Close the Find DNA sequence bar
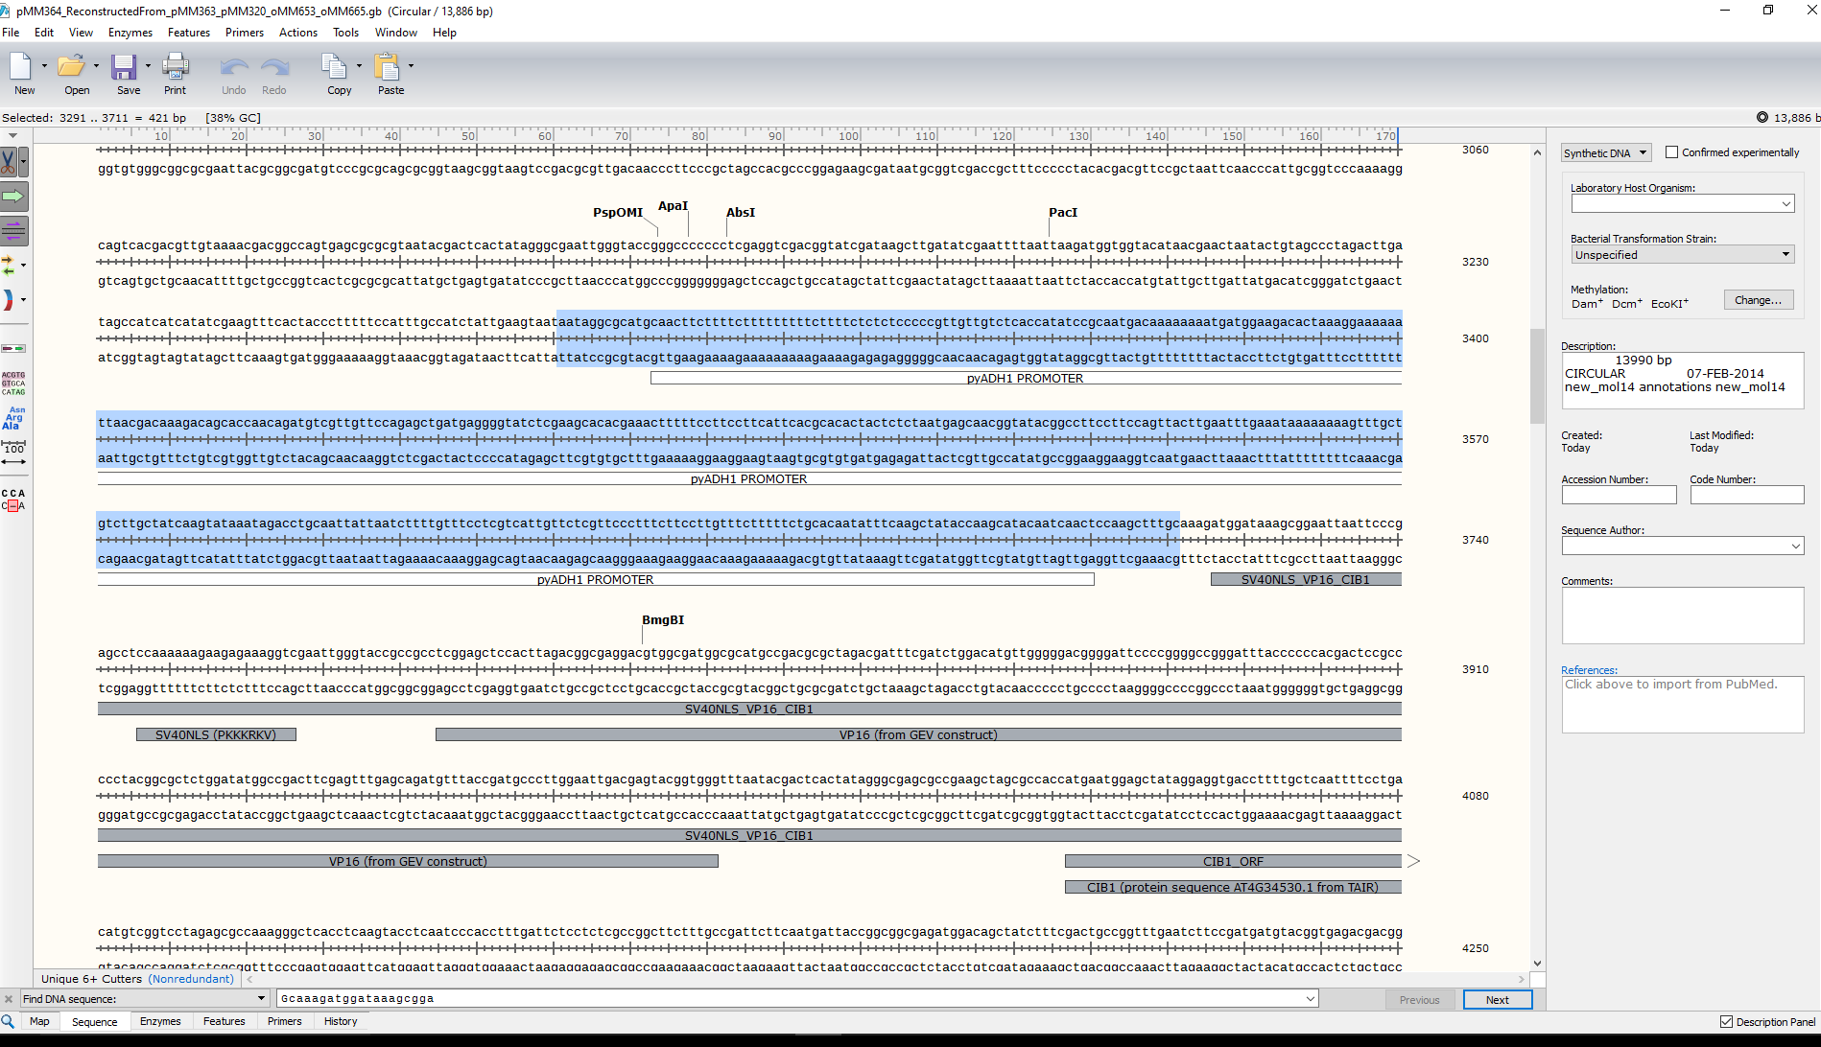The image size is (1821, 1047). point(9,999)
